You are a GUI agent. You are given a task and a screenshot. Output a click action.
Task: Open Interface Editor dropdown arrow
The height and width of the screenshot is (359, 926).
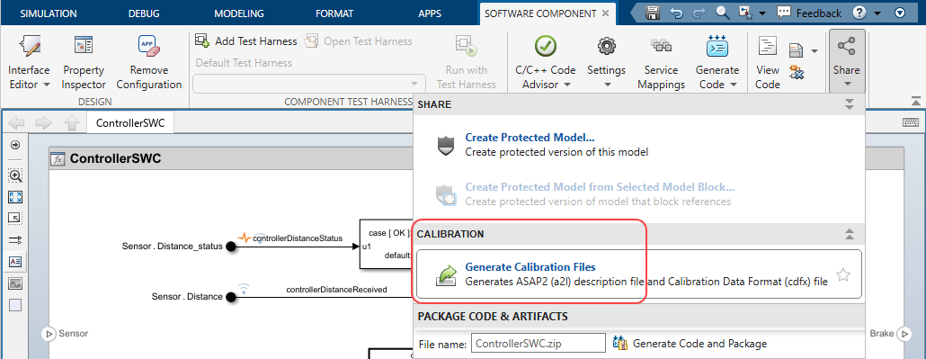pos(47,85)
